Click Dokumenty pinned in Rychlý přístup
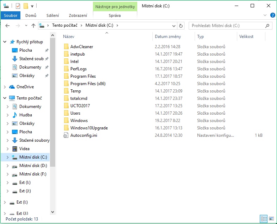The image size is (277, 224). pos(30,67)
